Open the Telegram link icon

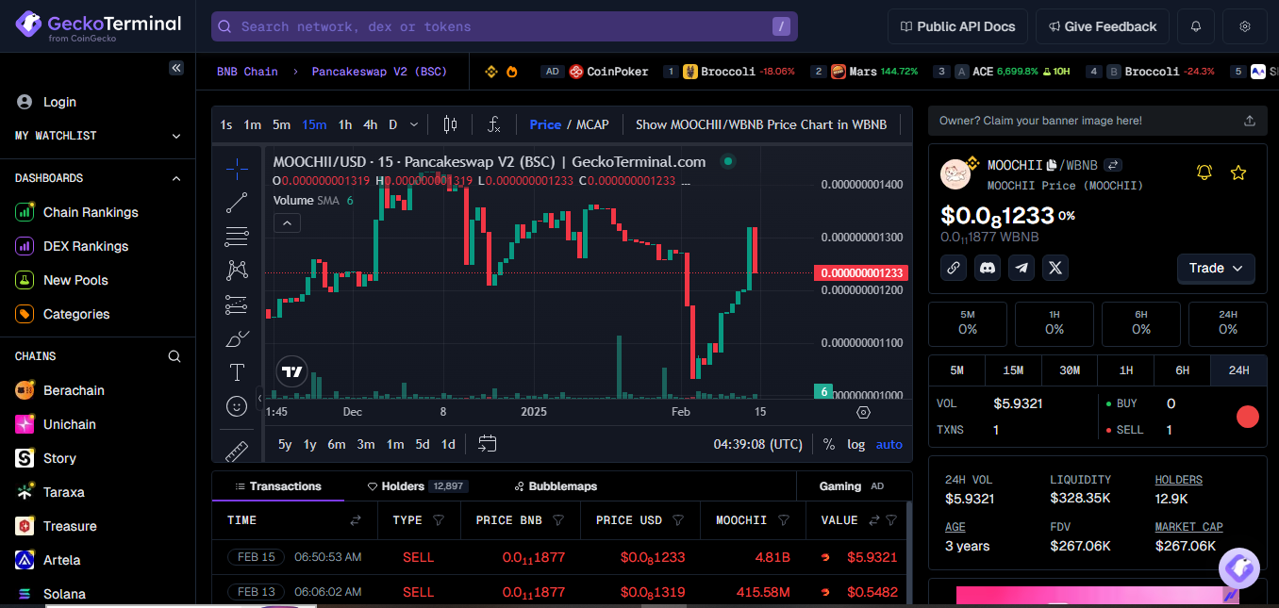[x=1022, y=268]
